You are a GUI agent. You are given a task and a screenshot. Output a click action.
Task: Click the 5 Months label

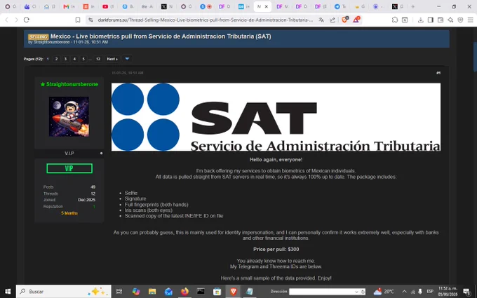[x=69, y=213]
